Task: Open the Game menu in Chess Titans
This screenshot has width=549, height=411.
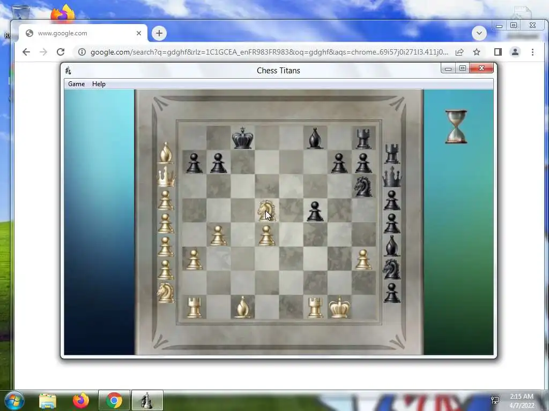Action: (76, 84)
